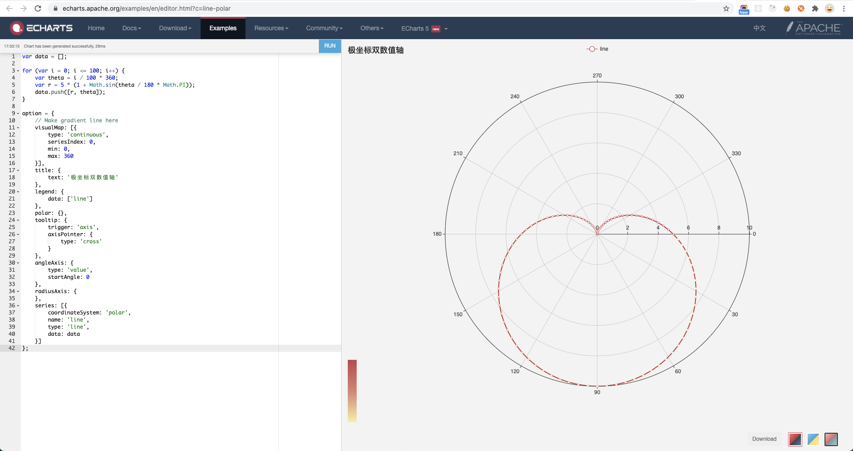Click the RUN button to rerun the chart

[330, 46]
